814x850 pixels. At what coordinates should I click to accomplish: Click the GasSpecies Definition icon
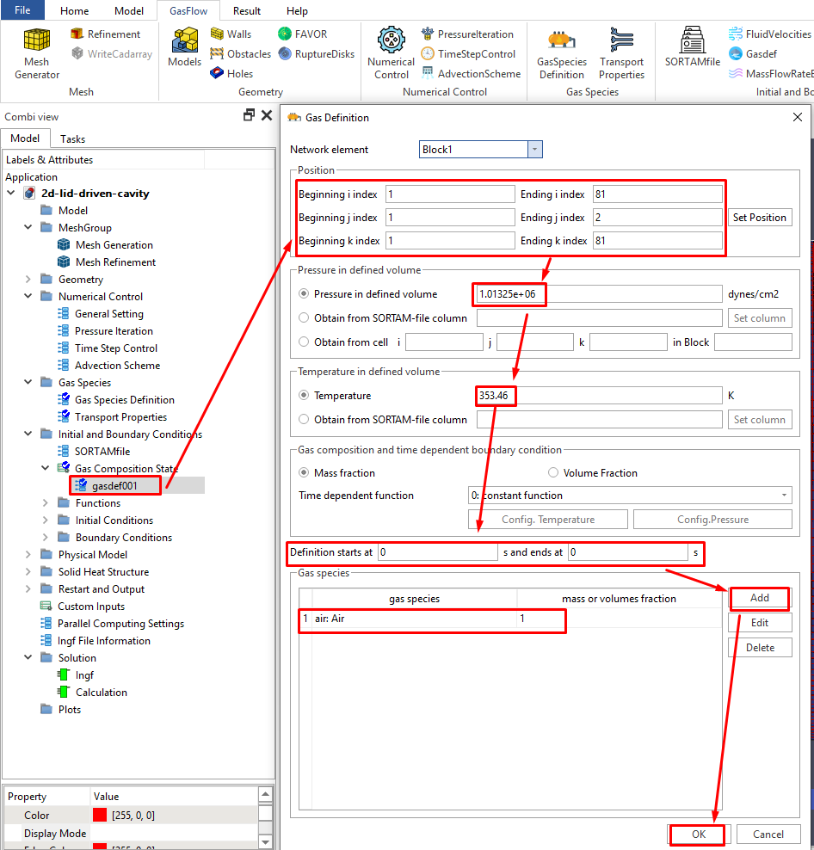coord(561,52)
